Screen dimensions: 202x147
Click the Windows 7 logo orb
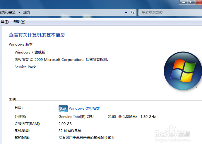[183, 71]
